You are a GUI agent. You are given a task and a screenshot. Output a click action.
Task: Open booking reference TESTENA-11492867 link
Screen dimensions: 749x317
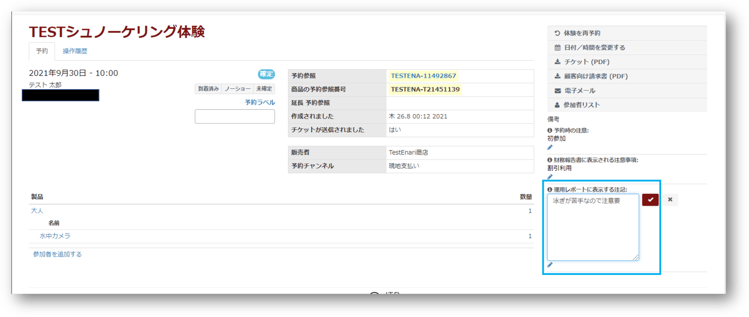pyautogui.click(x=423, y=76)
